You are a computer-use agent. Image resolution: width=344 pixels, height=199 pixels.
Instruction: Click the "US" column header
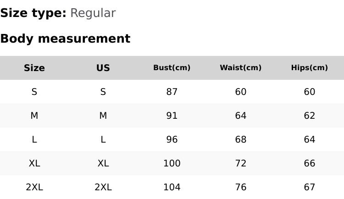click(103, 68)
